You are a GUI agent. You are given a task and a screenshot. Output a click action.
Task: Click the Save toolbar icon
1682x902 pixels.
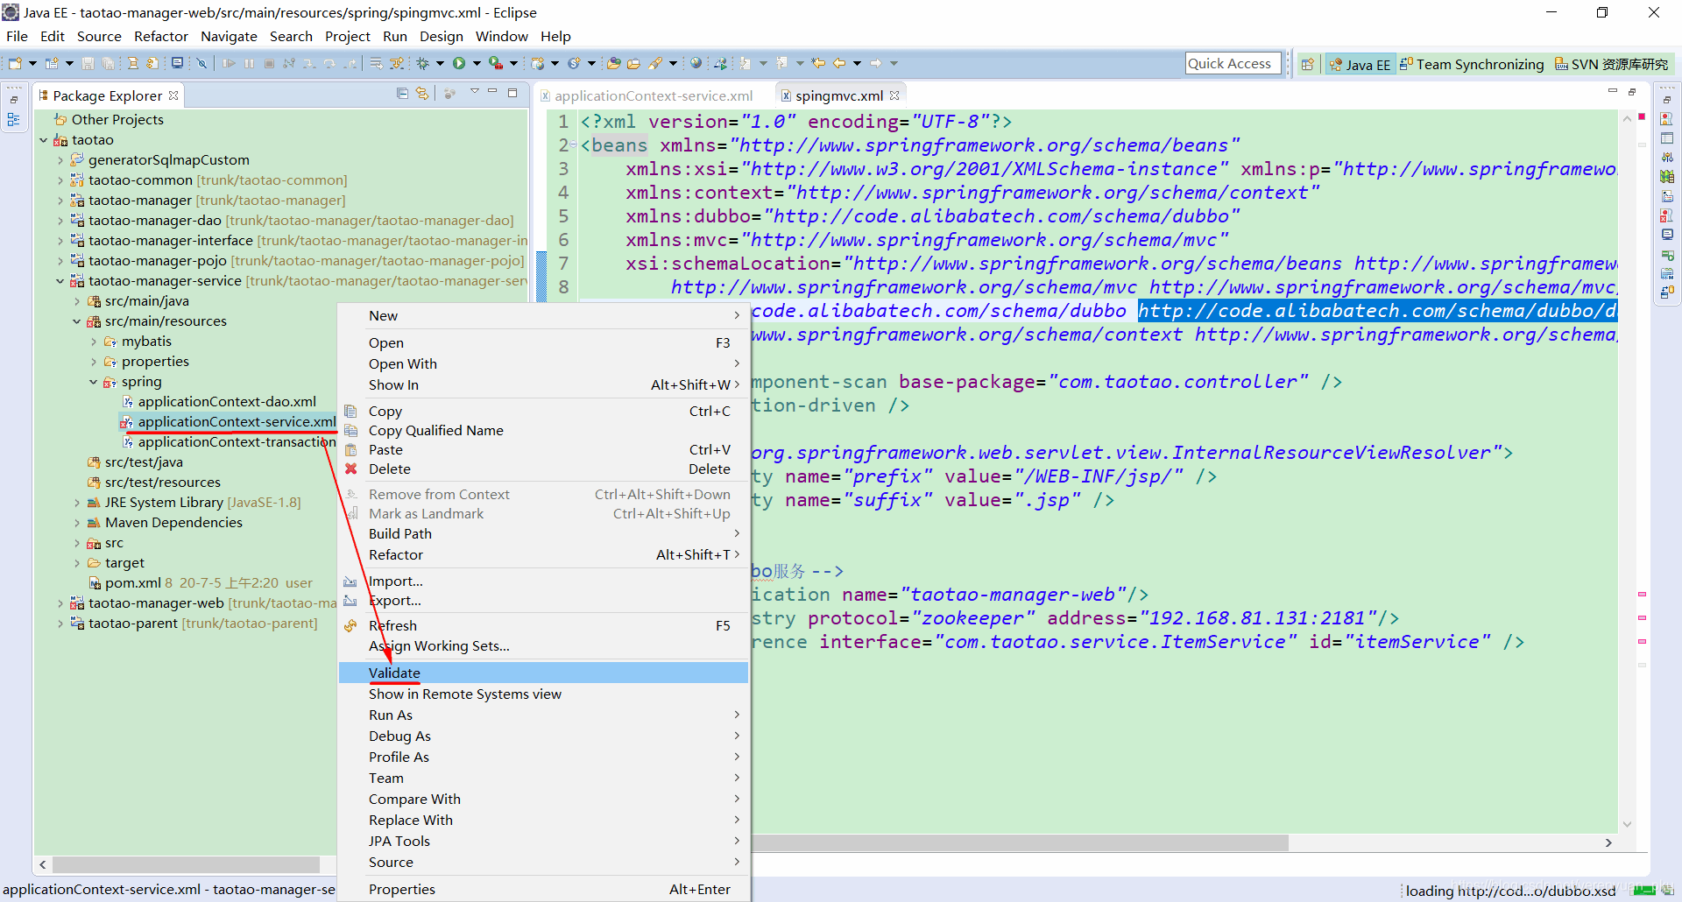(x=88, y=63)
